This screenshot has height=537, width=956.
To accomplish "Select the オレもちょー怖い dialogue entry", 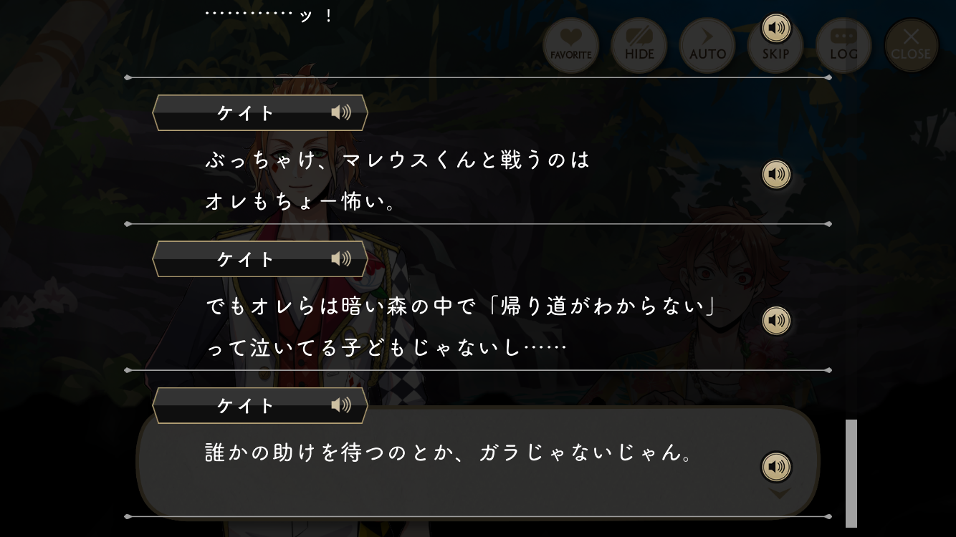I will (x=477, y=180).
